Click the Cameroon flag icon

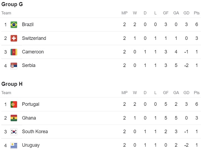pyautogui.click(x=14, y=52)
